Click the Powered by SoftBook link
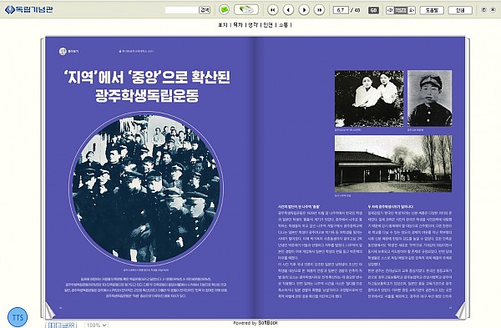This screenshot has width=501, height=328. click(x=256, y=323)
